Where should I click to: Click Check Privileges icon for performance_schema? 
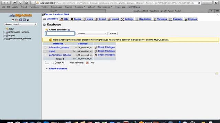(x=96, y=55)
